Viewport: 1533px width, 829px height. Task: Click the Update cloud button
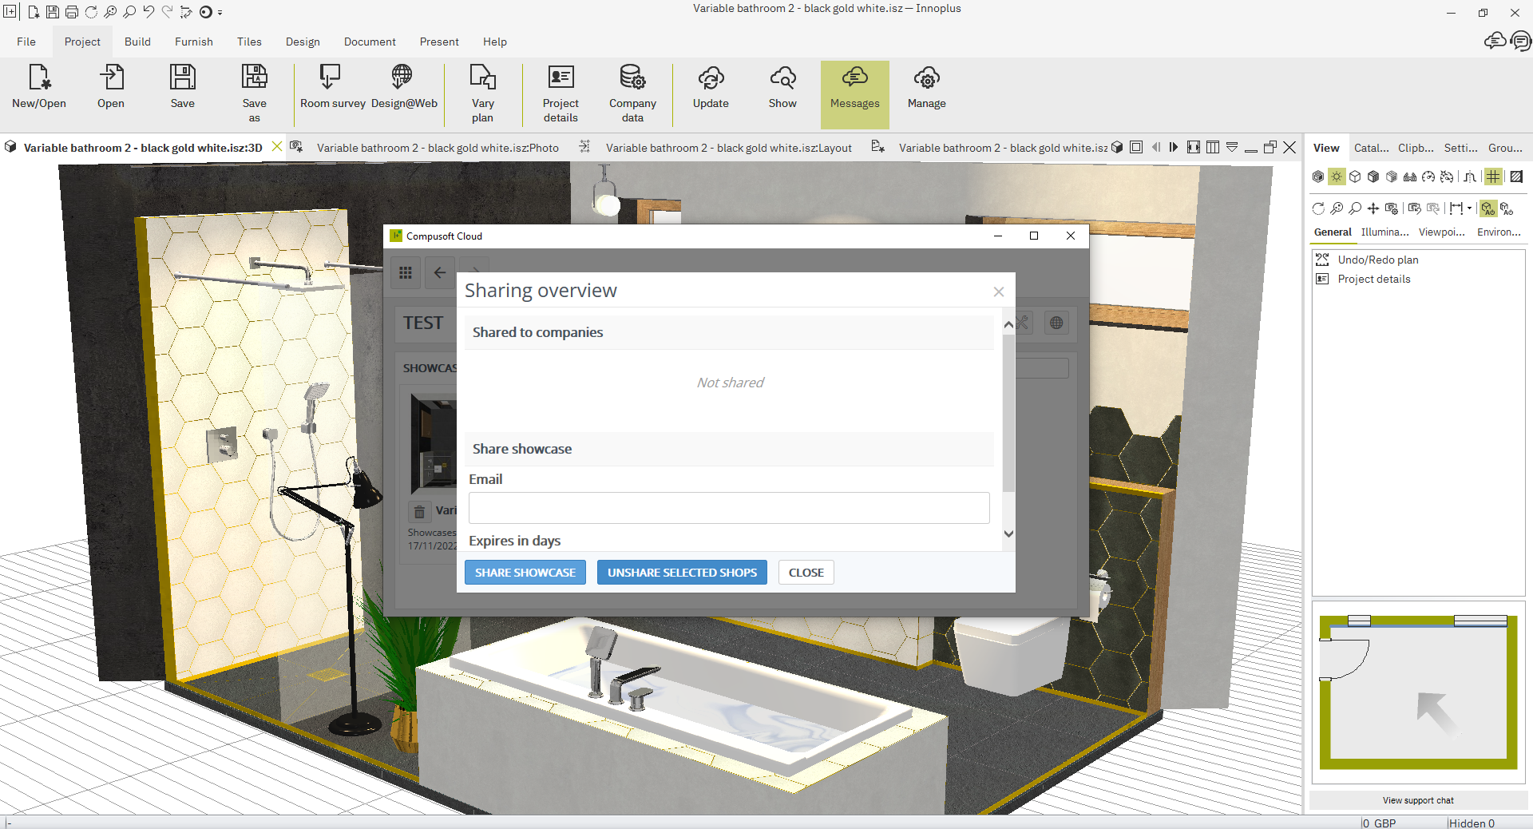pyautogui.click(x=711, y=88)
